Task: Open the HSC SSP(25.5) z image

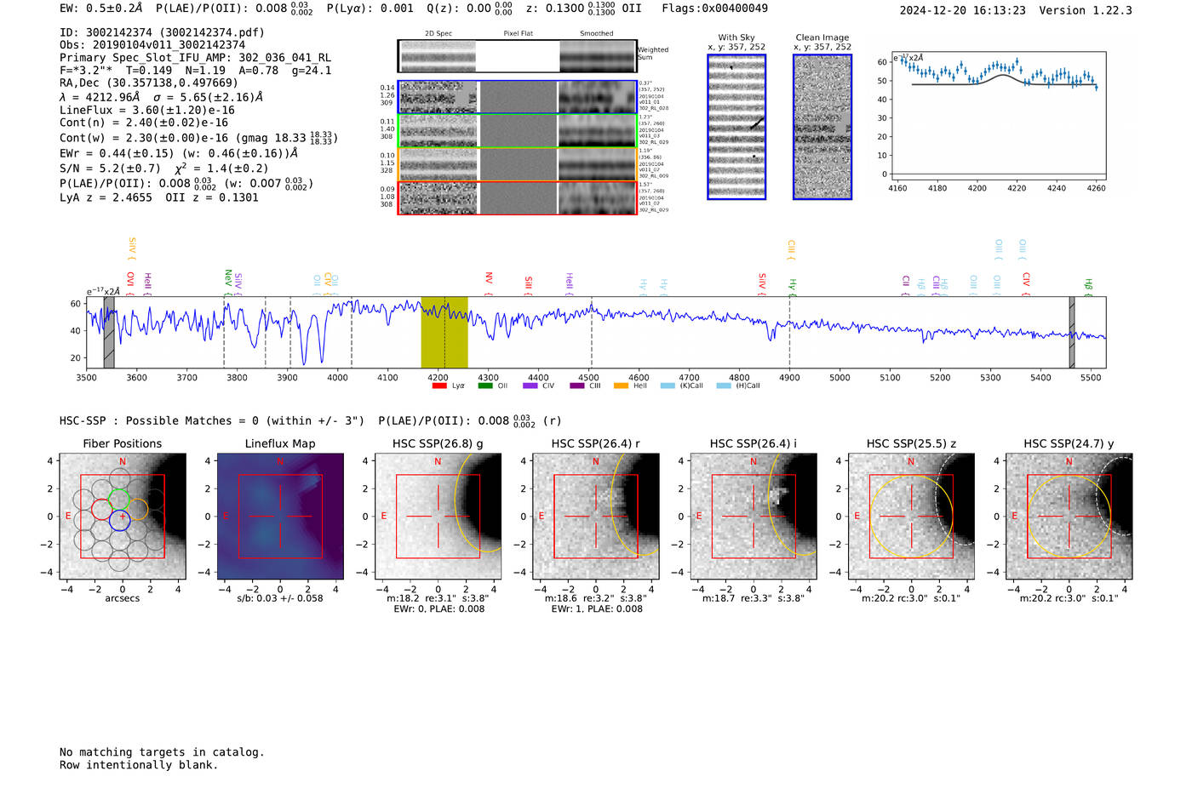Action: (x=911, y=516)
